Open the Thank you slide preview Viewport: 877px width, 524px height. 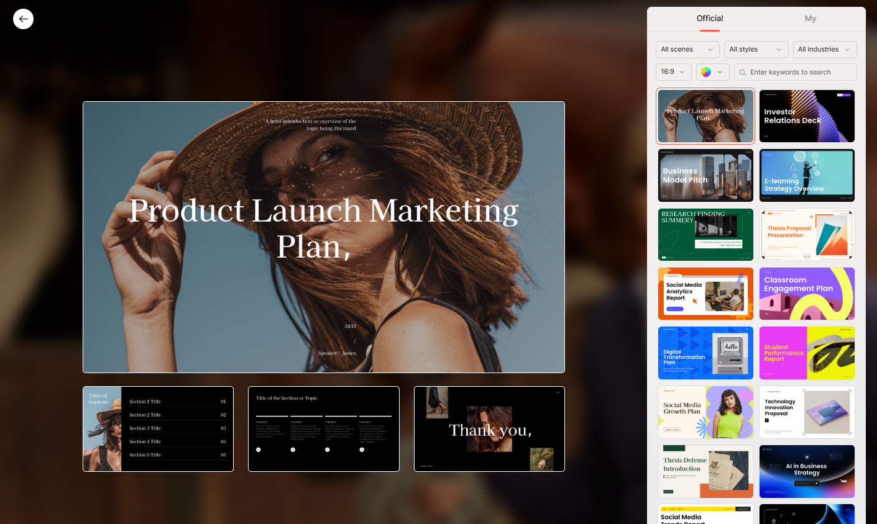[489, 429]
